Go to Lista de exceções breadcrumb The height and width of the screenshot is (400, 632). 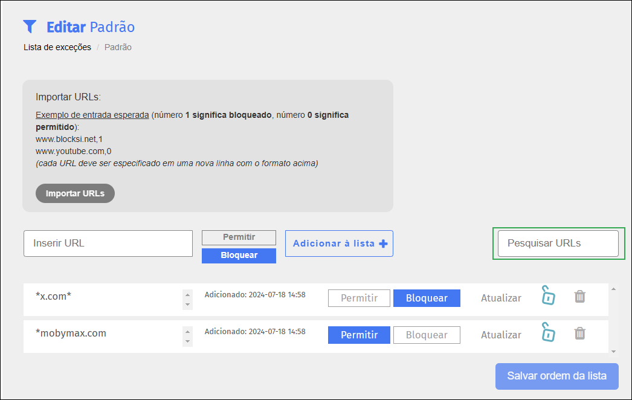57,47
